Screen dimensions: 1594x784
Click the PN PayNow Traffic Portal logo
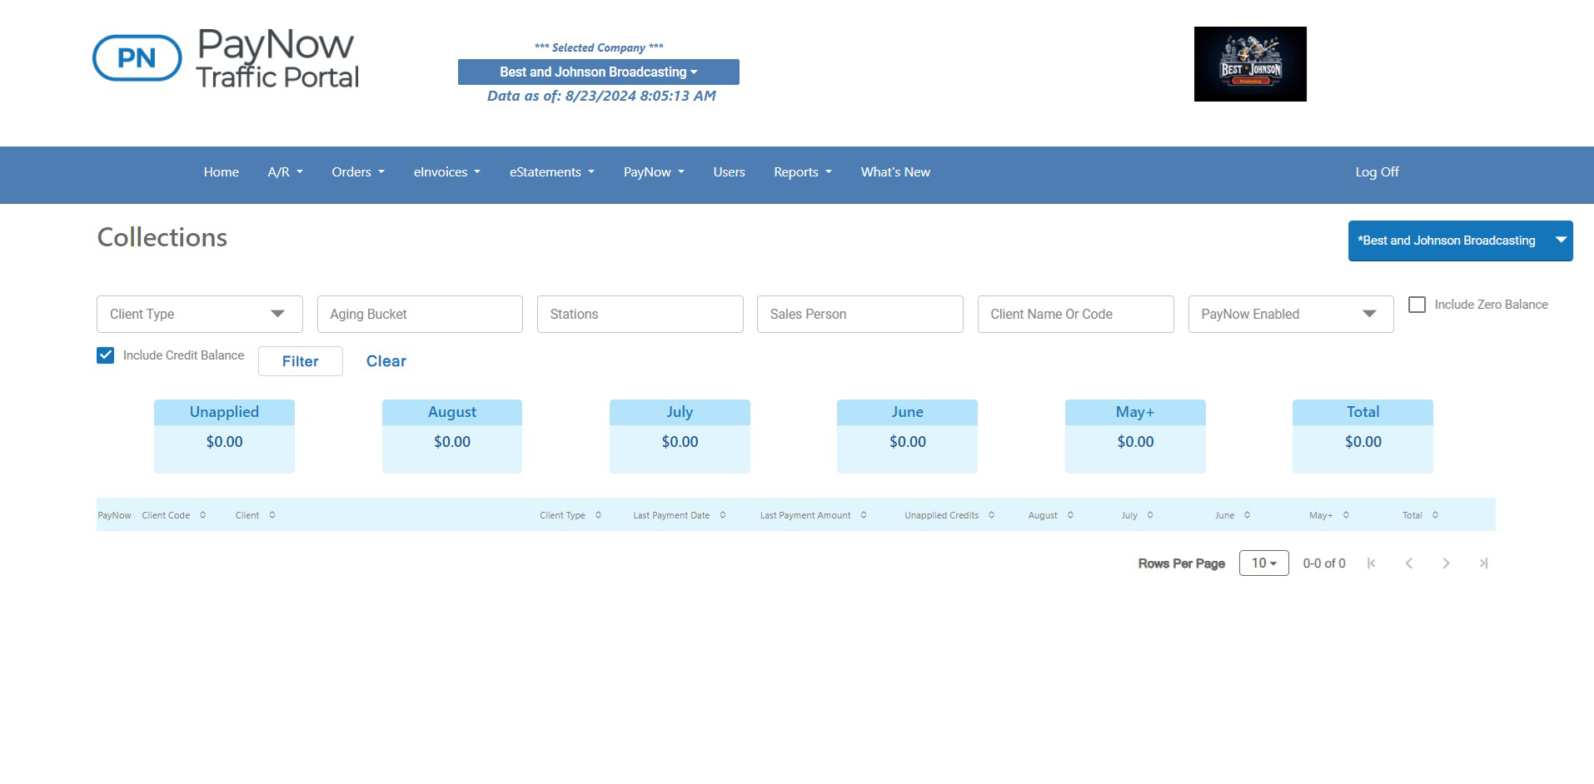click(x=226, y=58)
